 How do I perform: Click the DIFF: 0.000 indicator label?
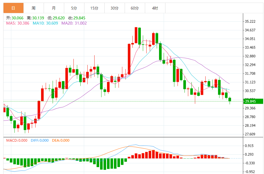40,140
